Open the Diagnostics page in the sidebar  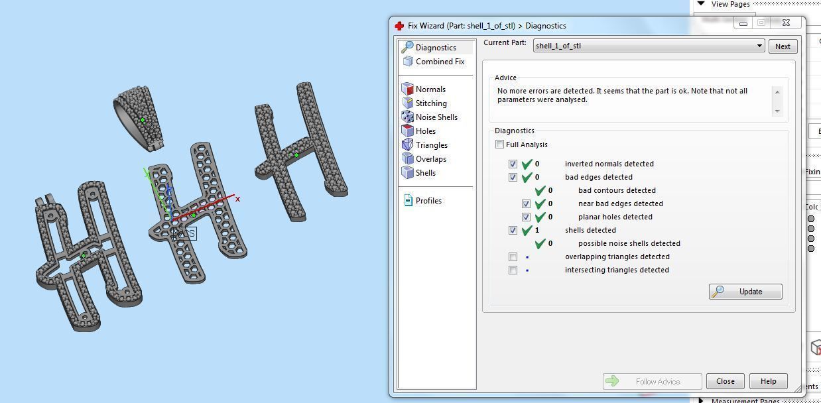436,48
